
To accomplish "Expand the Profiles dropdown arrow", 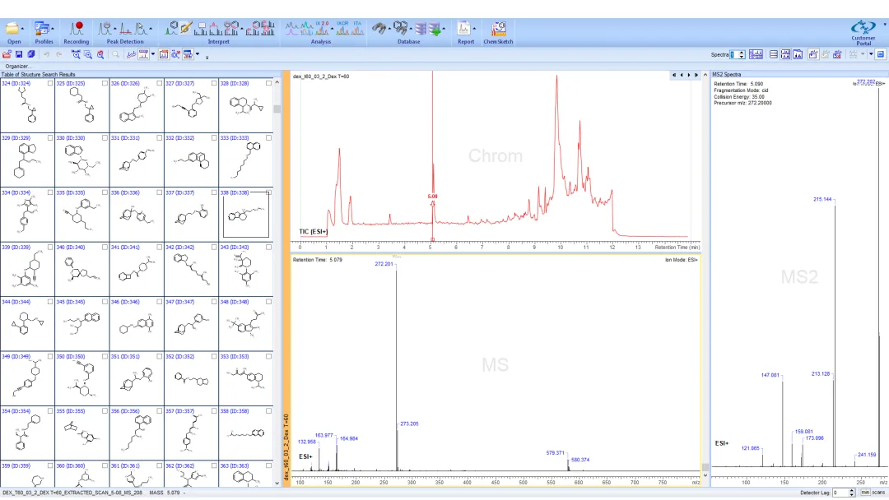I will 52,28.
